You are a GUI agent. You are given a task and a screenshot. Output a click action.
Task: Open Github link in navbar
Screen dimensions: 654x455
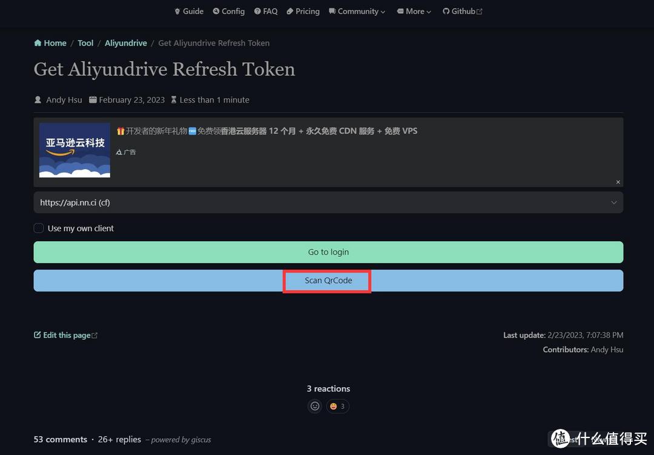point(463,11)
